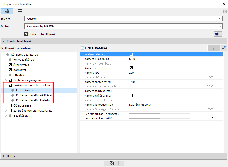Toggle Sztereó renderelés használata checkbox
Viewport: 228px width, 167px height.
click(x=10, y=111)
